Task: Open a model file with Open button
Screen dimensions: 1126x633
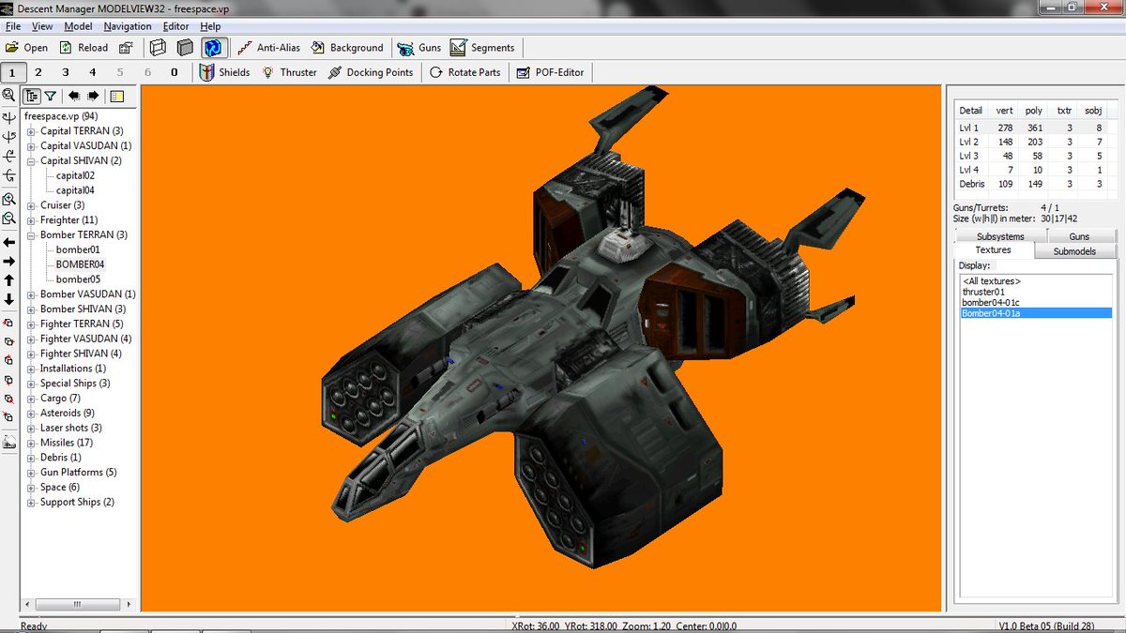Action: (26, 48)
